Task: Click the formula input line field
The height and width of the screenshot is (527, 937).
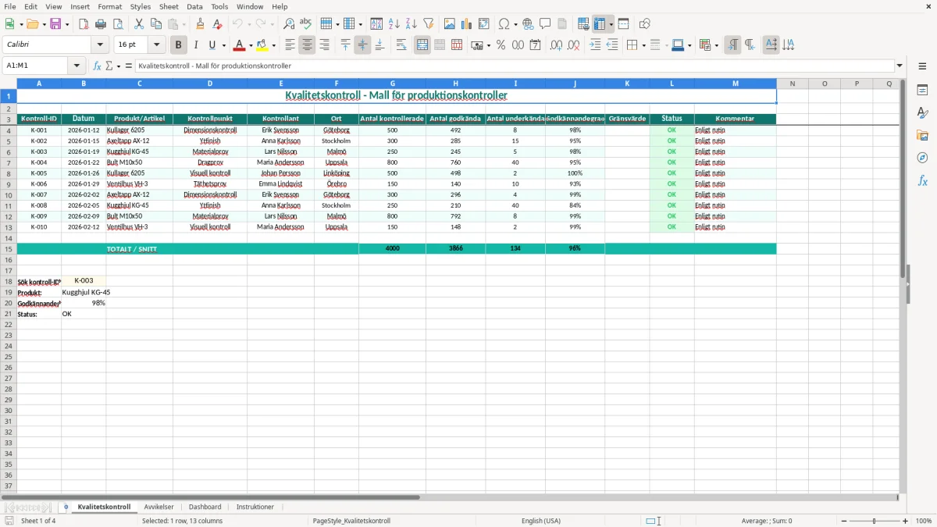Action: click(515, 66)
